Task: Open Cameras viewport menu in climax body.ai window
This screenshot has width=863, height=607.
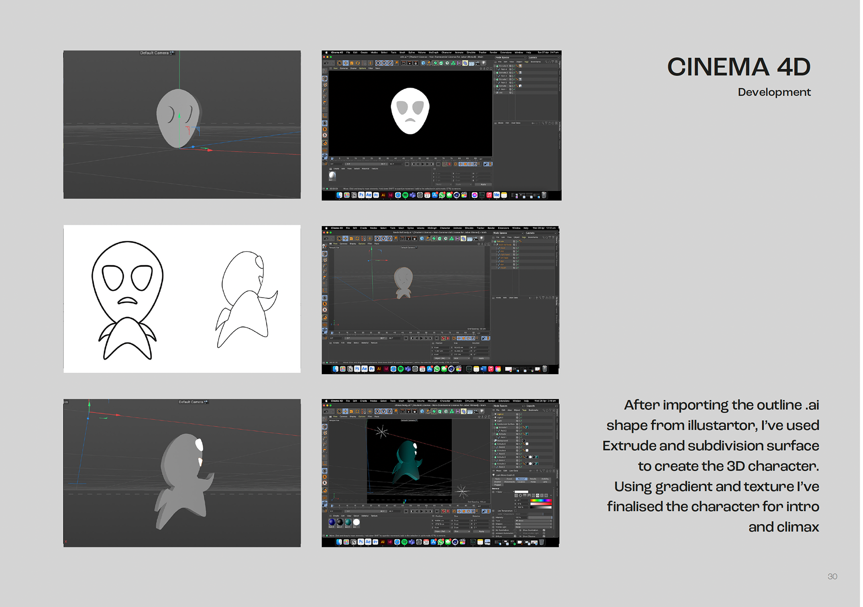Action: (343, 416)
